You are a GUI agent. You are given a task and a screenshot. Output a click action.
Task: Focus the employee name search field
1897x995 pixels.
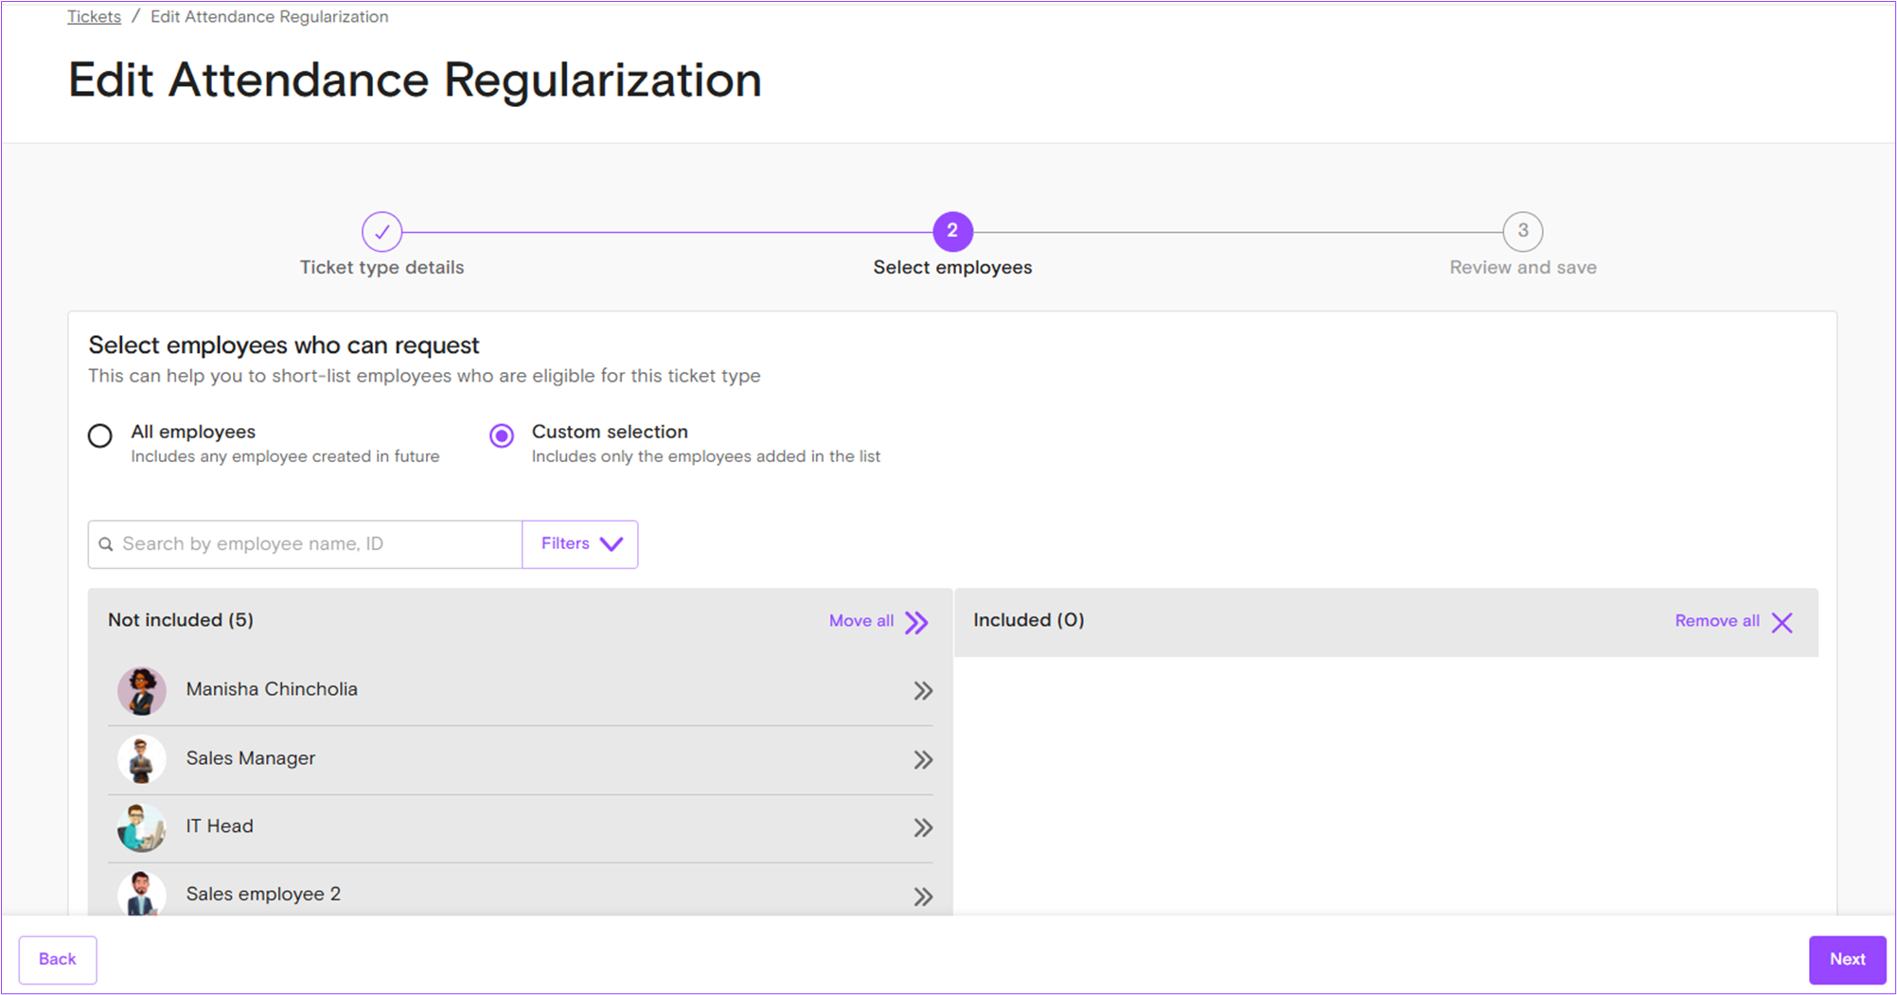pos(317,544)
